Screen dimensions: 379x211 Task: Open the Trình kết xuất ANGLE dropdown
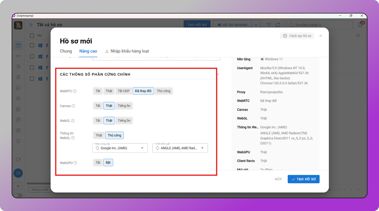(202, 148)
